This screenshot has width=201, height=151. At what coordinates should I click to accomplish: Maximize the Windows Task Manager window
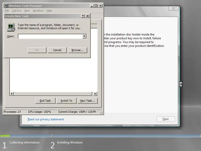point(96,6)
